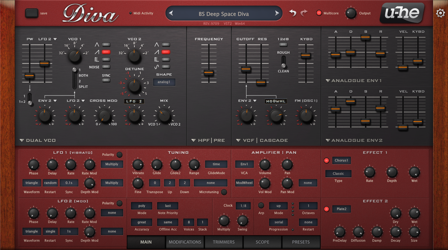Screen dimensions: 448x250
Task: Toggle Effect 1 power button
Action: 327,160
